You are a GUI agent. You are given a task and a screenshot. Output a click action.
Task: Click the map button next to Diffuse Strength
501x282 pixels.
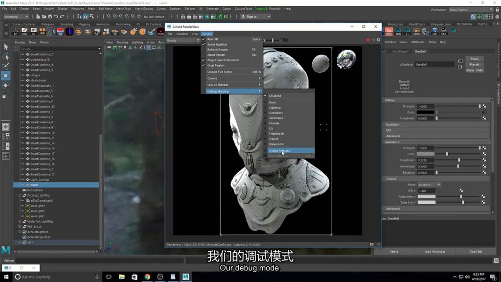pos(484,106)
